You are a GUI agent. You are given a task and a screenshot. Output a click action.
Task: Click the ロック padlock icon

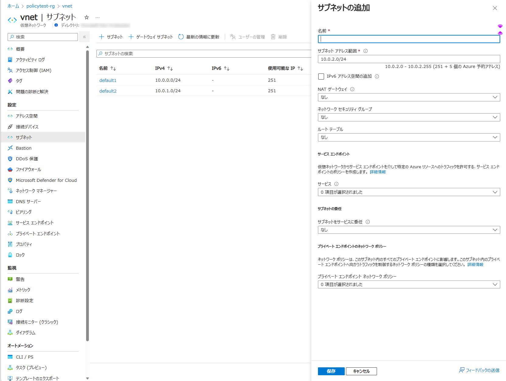pyautogui.click(x=10, y=255)
